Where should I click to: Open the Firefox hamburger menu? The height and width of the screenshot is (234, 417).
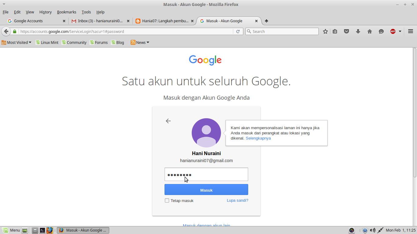411,31
